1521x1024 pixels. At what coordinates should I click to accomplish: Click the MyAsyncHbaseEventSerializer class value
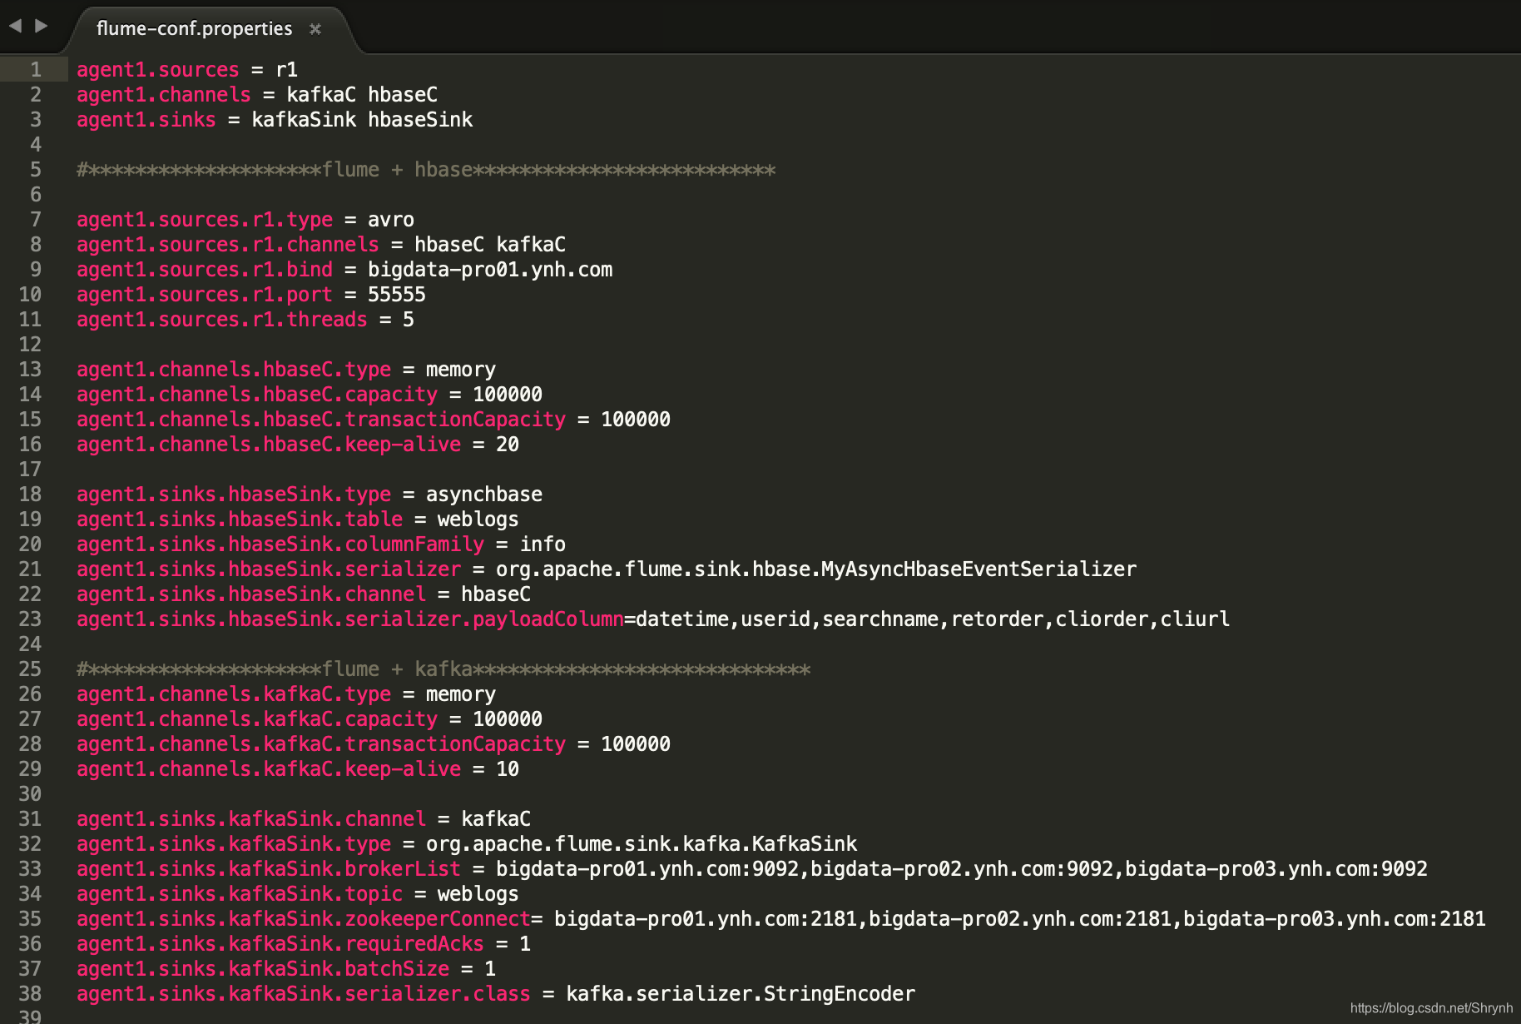(816, 569)
